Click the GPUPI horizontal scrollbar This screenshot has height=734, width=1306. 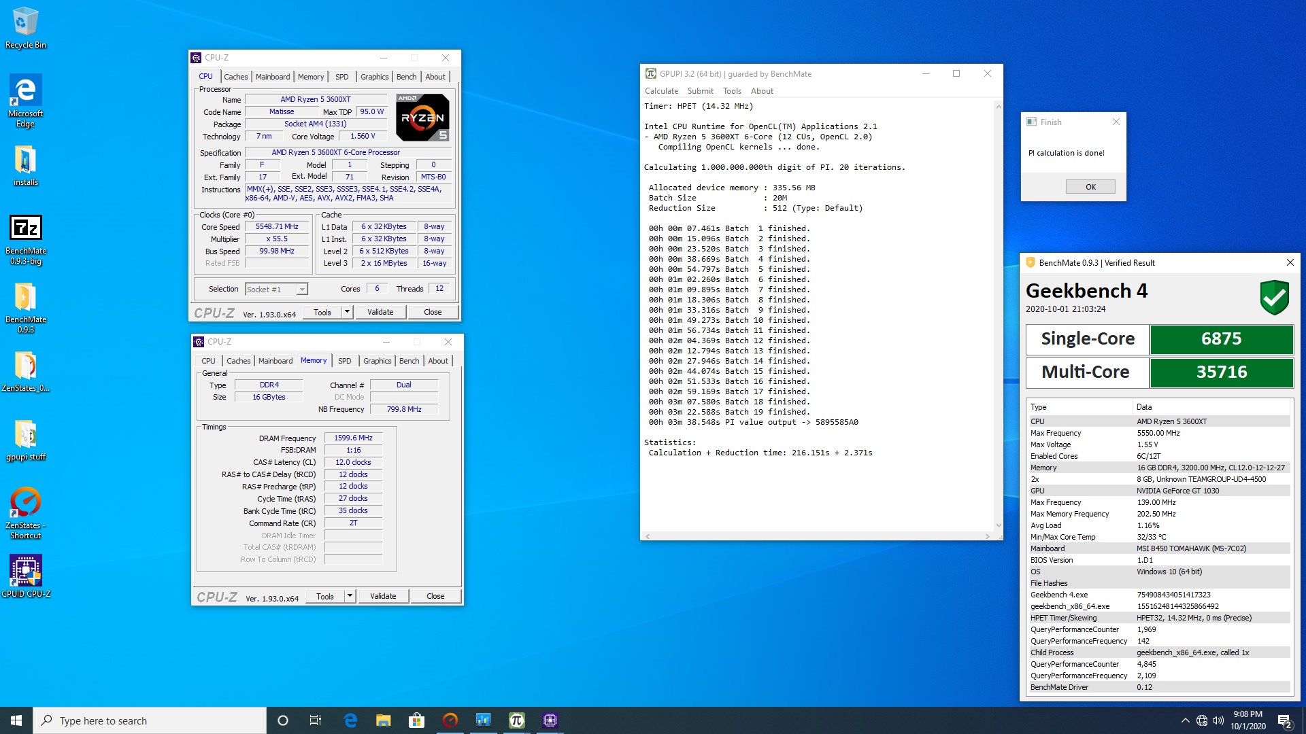pyautogui.click(x=817, y=536)
